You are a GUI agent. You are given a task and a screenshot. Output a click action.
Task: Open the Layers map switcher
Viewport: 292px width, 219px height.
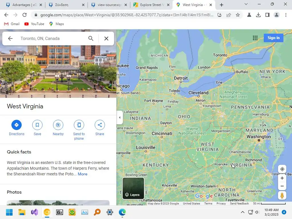[x=133, y=188]
